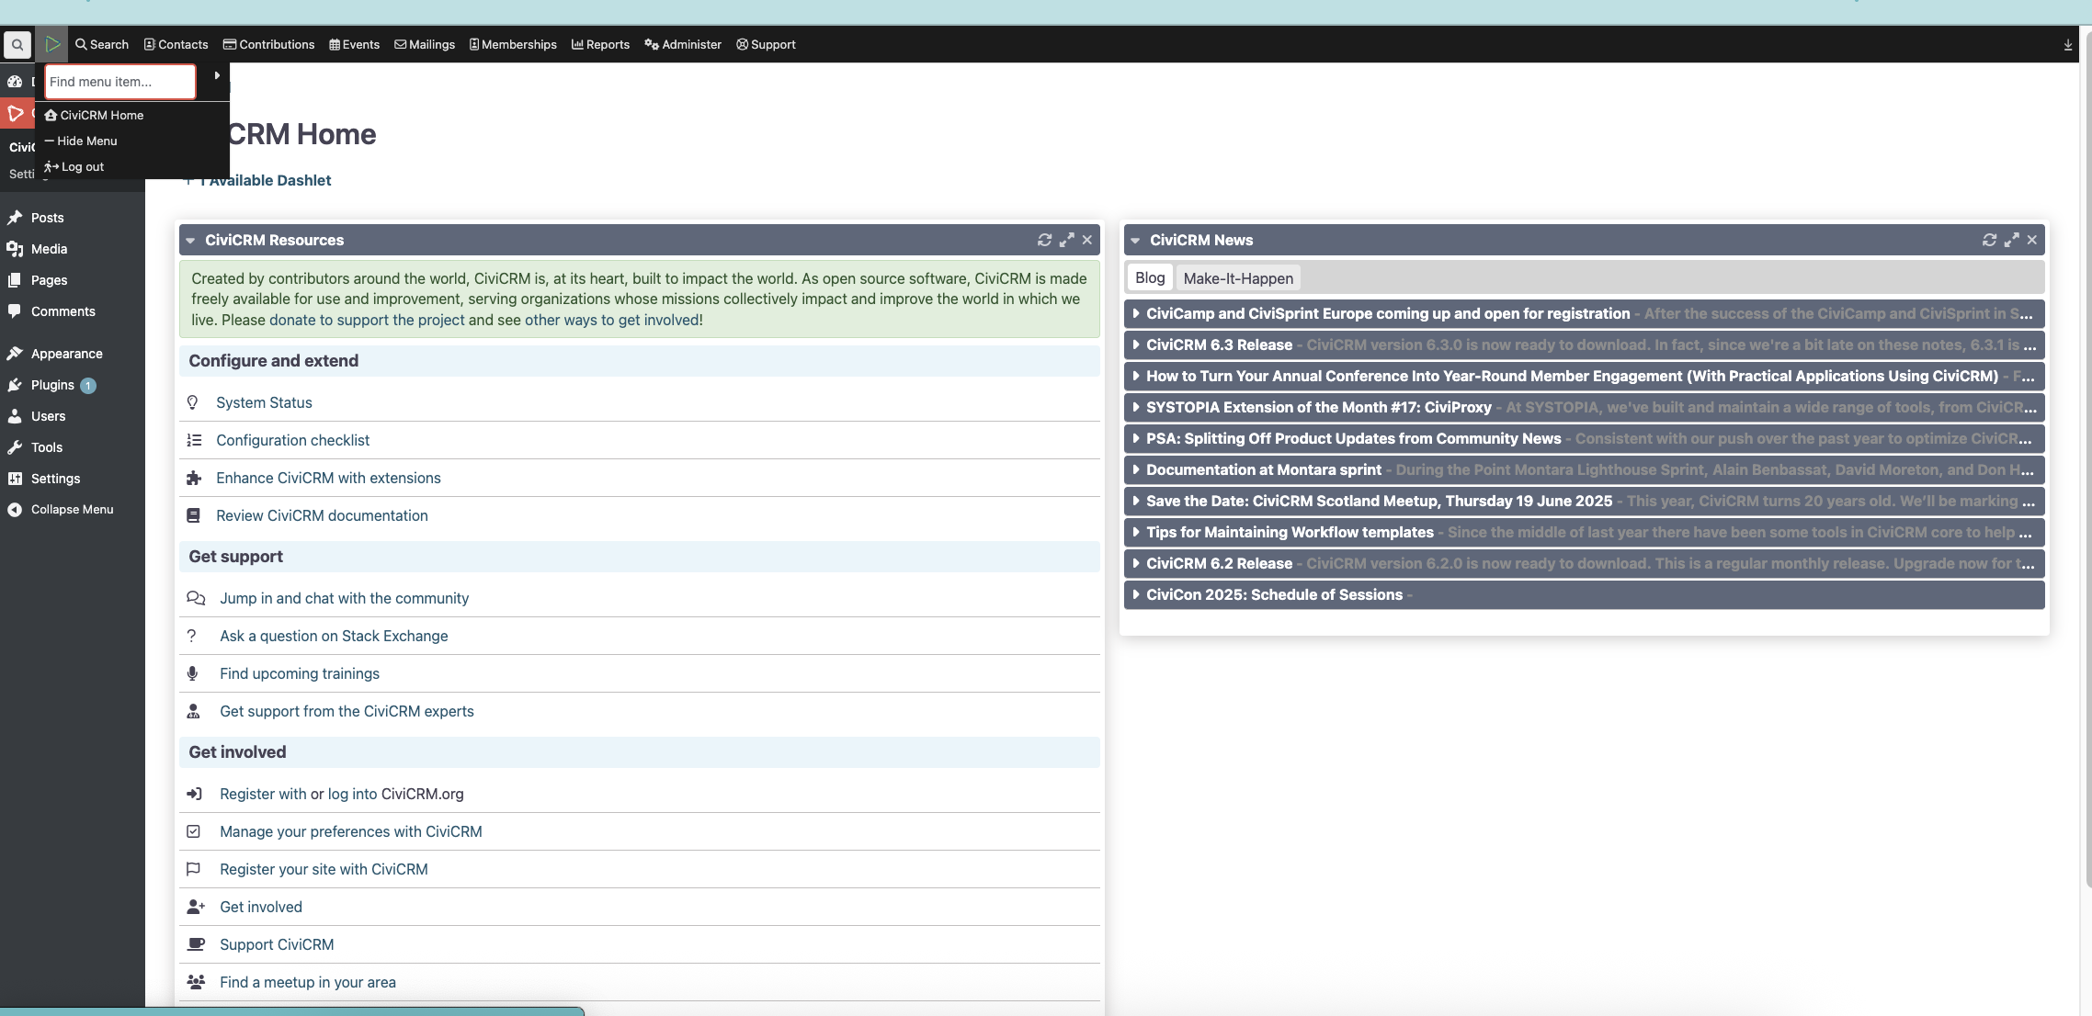This screenshot has height=1016, width=2092.
Task: Click the chat bubbles icon for community
Action: click(x=196, y=598)
